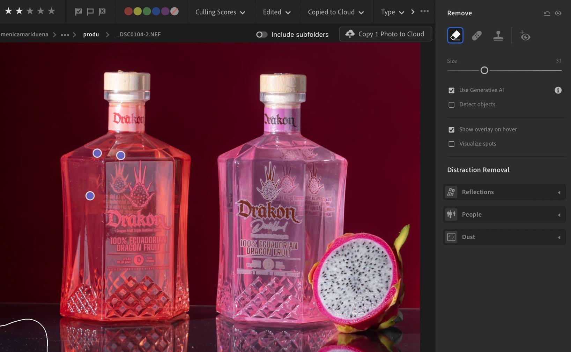The width and height of the screenshot is (571, 352).
Task: Filter by green color label
Action: pos(147,12)
